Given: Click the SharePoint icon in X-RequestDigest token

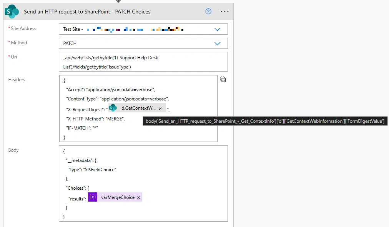Looking at the screenshot, I should click(113, 108).
